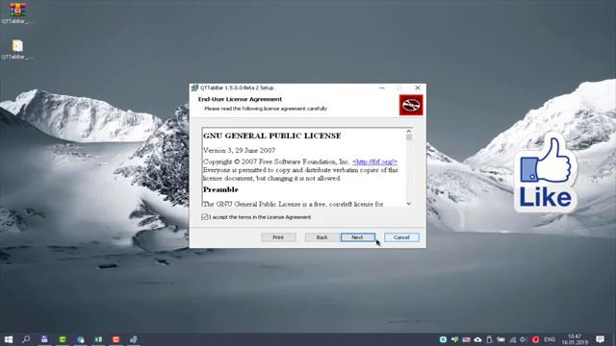Click the license text scrollbar thumb
616x346 pixels.
pyautogui.click(x=409, y=136)
